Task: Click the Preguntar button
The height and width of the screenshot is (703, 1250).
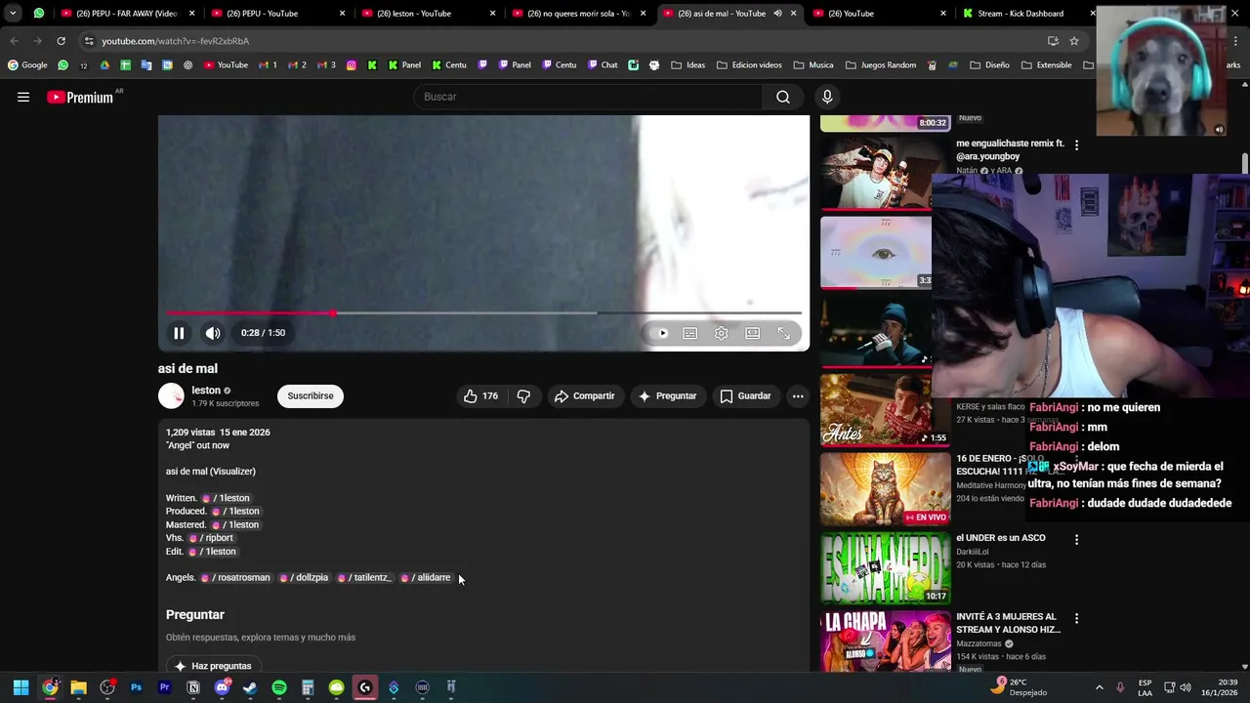Action: (667, 396)
